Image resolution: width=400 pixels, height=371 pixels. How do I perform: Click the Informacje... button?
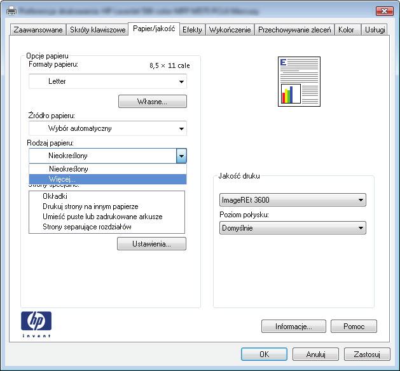294,327
